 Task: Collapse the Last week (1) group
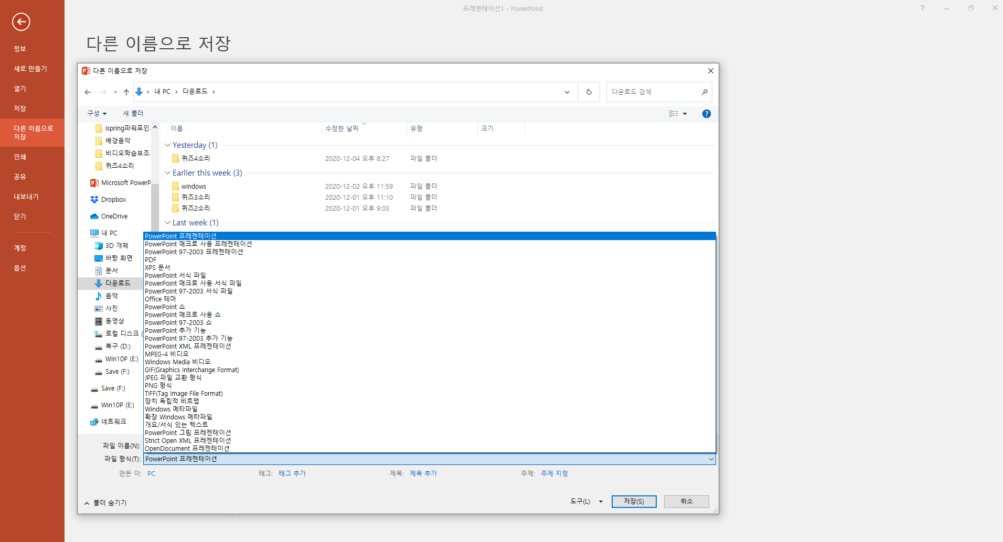[167, 223]
